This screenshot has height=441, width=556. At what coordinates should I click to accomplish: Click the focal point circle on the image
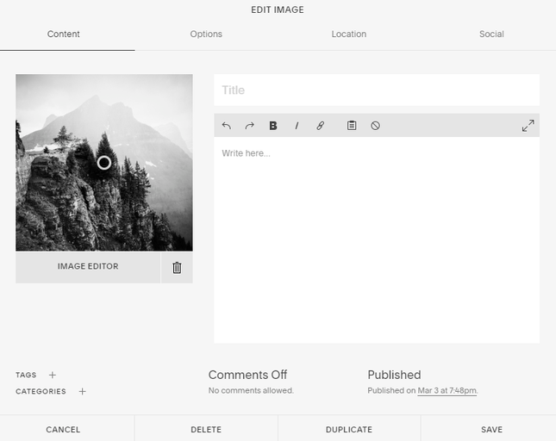(x=103, y=162)
